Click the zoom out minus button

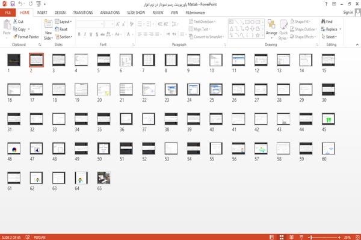[309, 237]
